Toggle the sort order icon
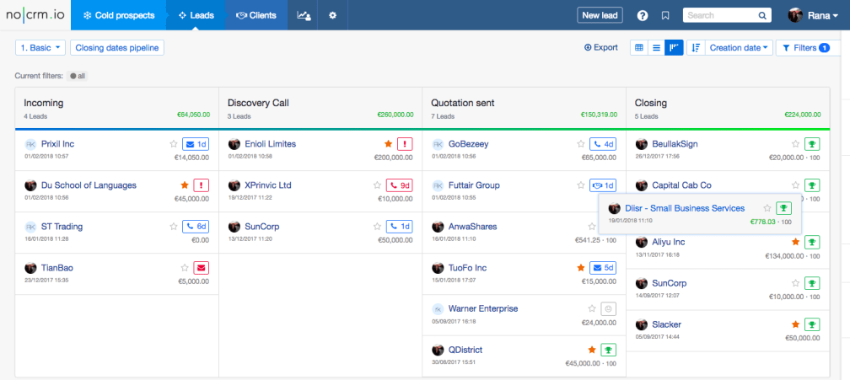Image resolution: width=850 pixels, height=380 pixels. click(x=696, y=48)
